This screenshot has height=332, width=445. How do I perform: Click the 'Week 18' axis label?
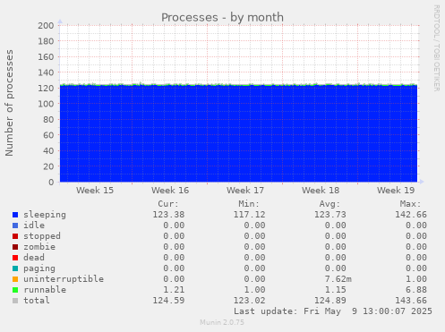321,191
